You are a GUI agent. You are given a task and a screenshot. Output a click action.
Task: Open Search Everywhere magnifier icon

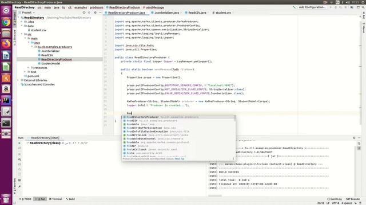coord(363,7)
